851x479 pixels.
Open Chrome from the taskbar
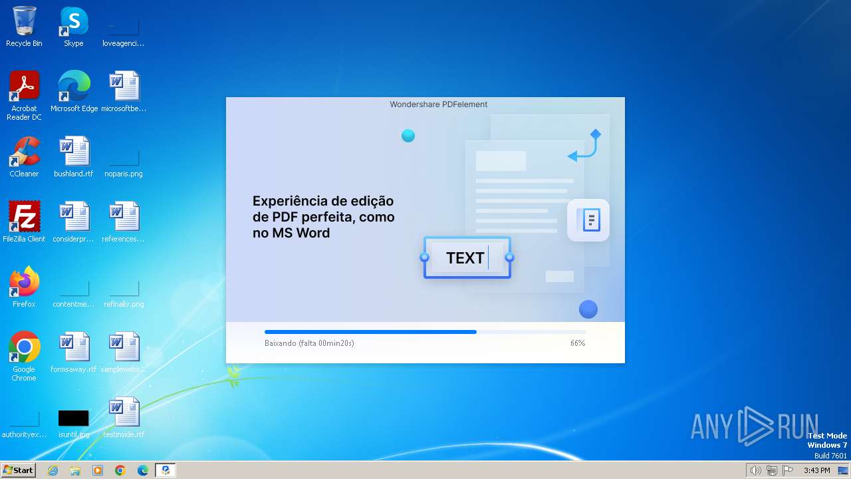[120, 470]
